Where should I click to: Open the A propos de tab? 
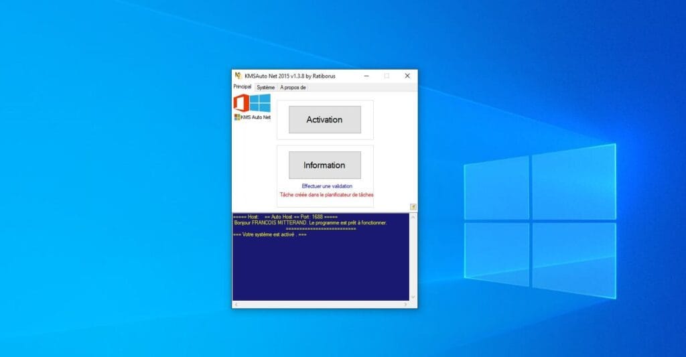(x=293, y=87)
